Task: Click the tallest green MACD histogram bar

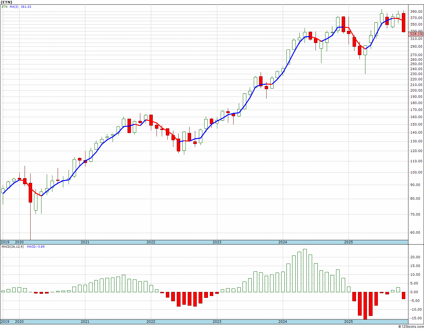Action: pos(305,270)
